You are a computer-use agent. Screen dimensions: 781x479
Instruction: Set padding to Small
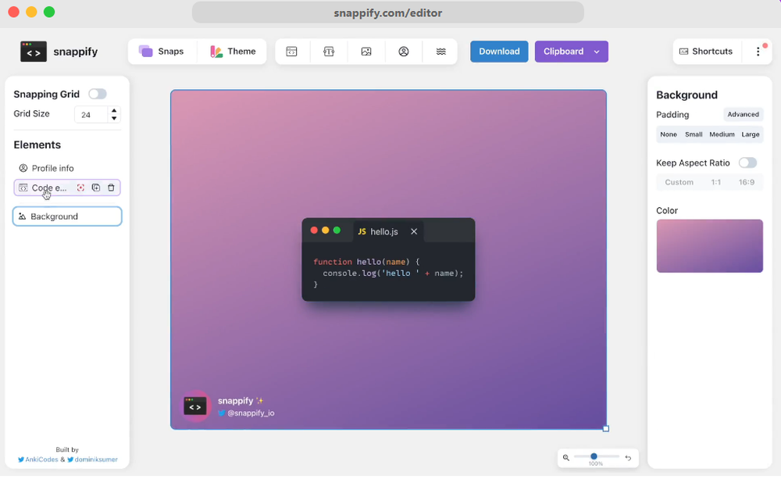click(x=694, y=134)
